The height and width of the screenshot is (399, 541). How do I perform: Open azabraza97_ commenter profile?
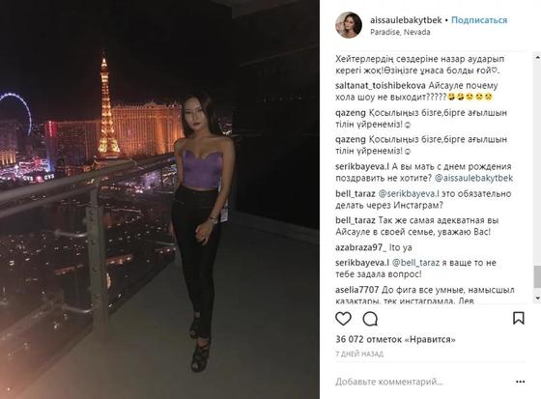[361, 247]
